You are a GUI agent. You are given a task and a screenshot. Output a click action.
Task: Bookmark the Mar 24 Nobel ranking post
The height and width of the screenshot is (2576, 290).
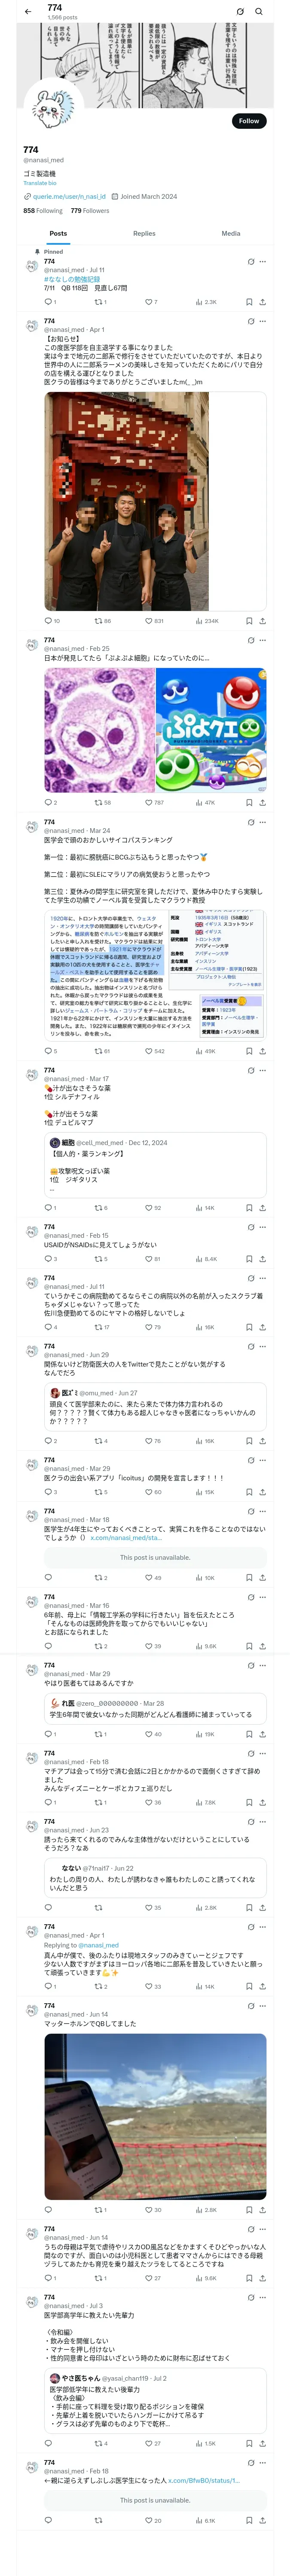(249, 1051)
